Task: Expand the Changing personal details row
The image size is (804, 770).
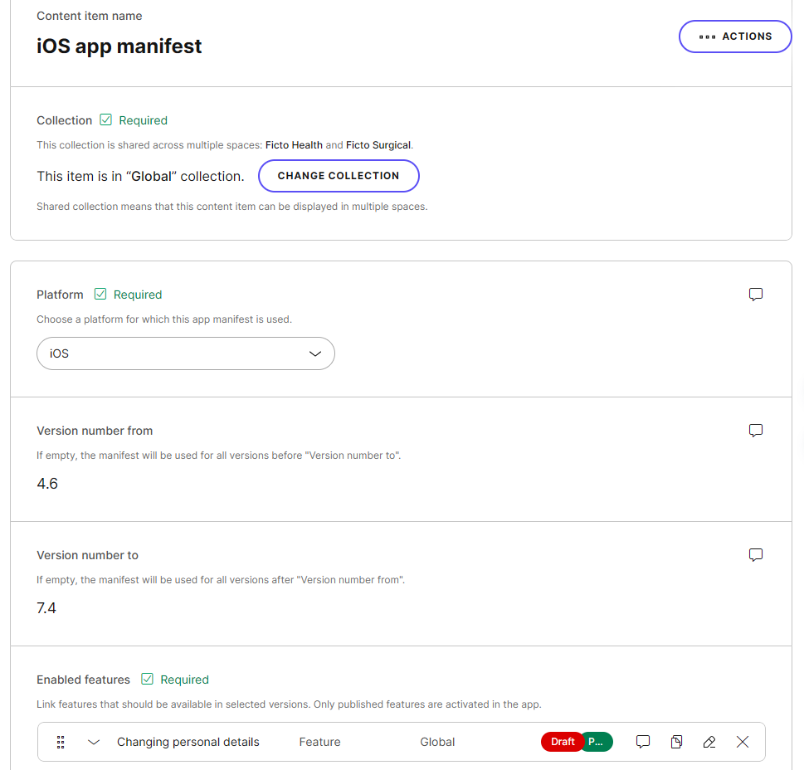Action: click(x=94, y=742)
